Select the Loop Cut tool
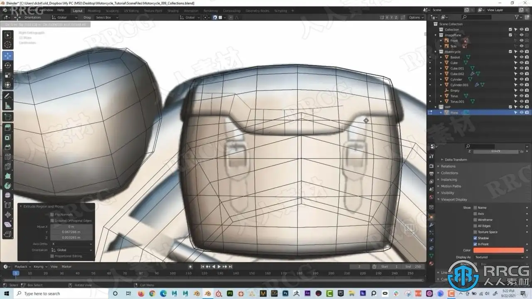 (x=8, y=157)
